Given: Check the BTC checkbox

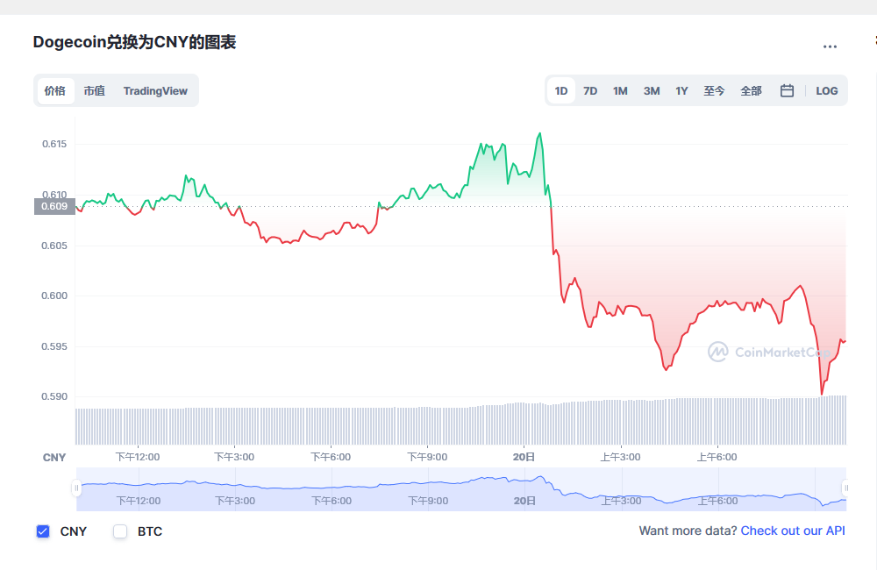Looking at the screenshot, I should [x=120, y=531].
